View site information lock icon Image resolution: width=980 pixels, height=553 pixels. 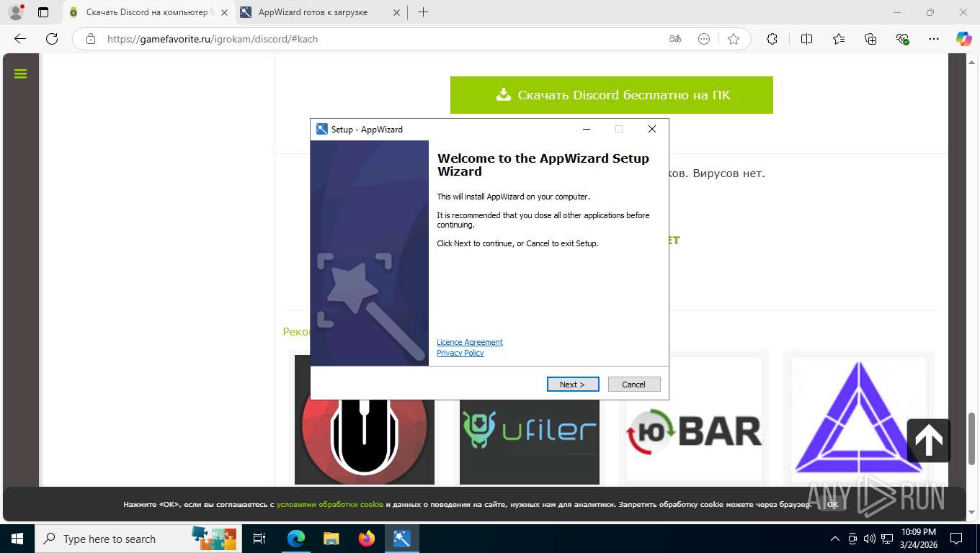pyautogui.click(x=91, y=39)
